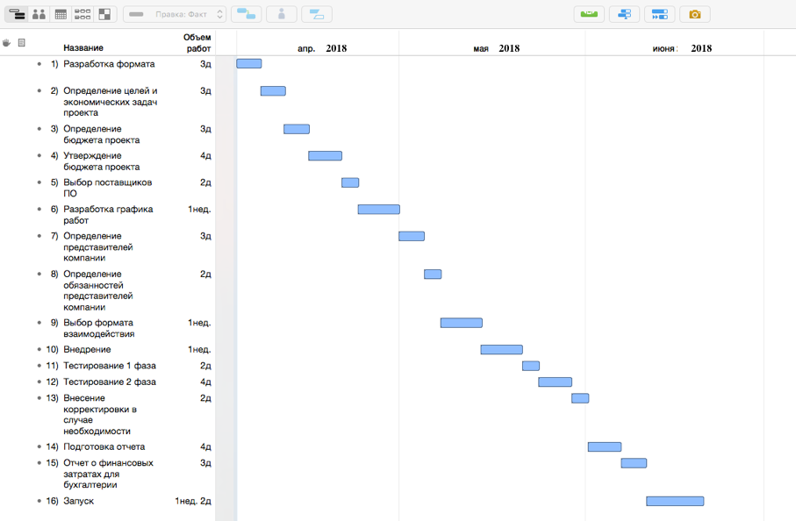Screen dimensions: 796x521
Task: Click the Gantt bar for Выбор поставщиков ПО
Action: (x=350, y=182)
